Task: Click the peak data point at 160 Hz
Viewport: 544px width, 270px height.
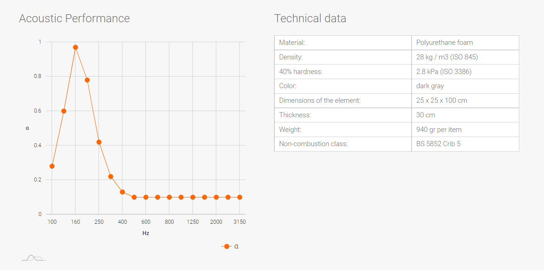Action: (x=75, y=47)
